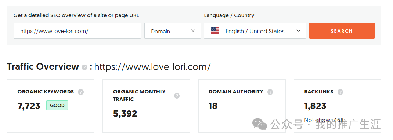Open help icon beside Domain Authority
The image size is (393, 140).
click(x=270, y=92)
